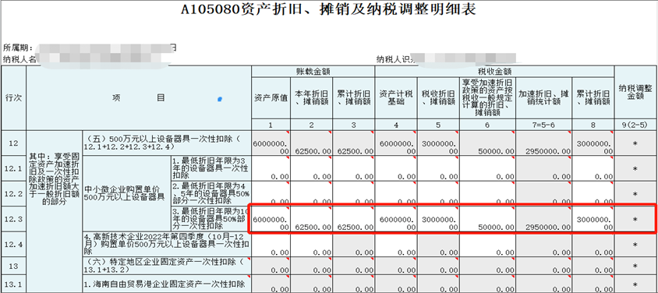Select the row number 12.3 cell
This screenshot has width=658, height=293.
tap(13, 219)
